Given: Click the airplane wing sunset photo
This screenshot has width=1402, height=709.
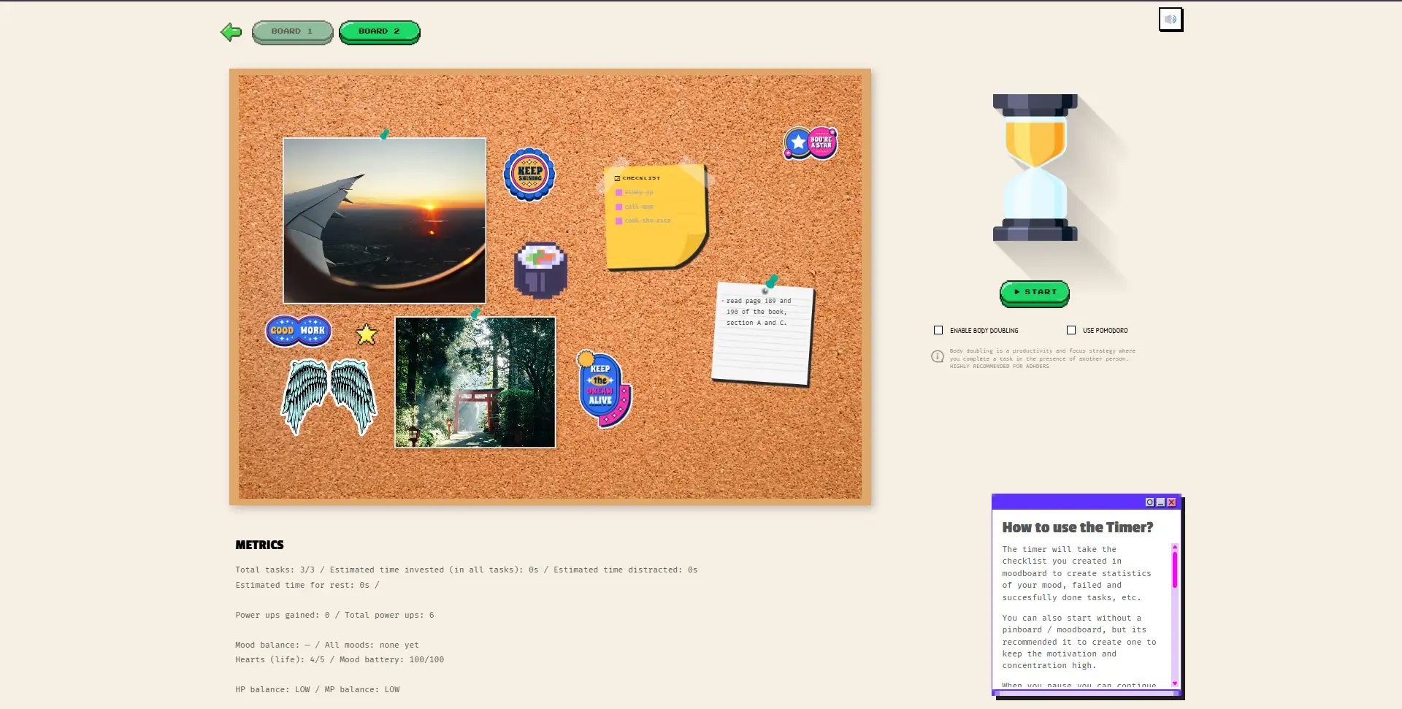Looking at the screenshot, I should click(384, 221).
